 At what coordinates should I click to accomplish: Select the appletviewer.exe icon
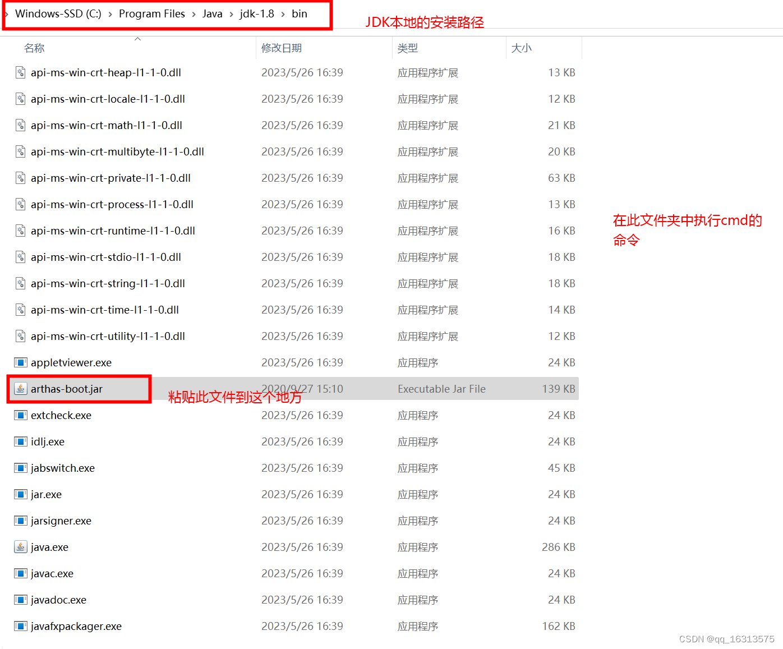pos(20,362)
